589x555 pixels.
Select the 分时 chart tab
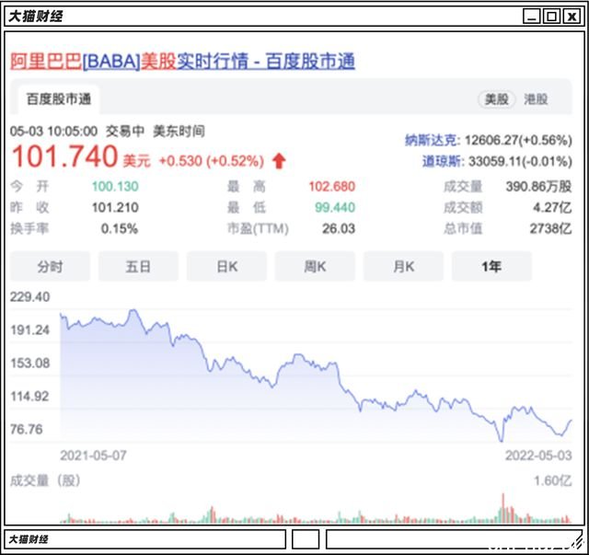50,266
